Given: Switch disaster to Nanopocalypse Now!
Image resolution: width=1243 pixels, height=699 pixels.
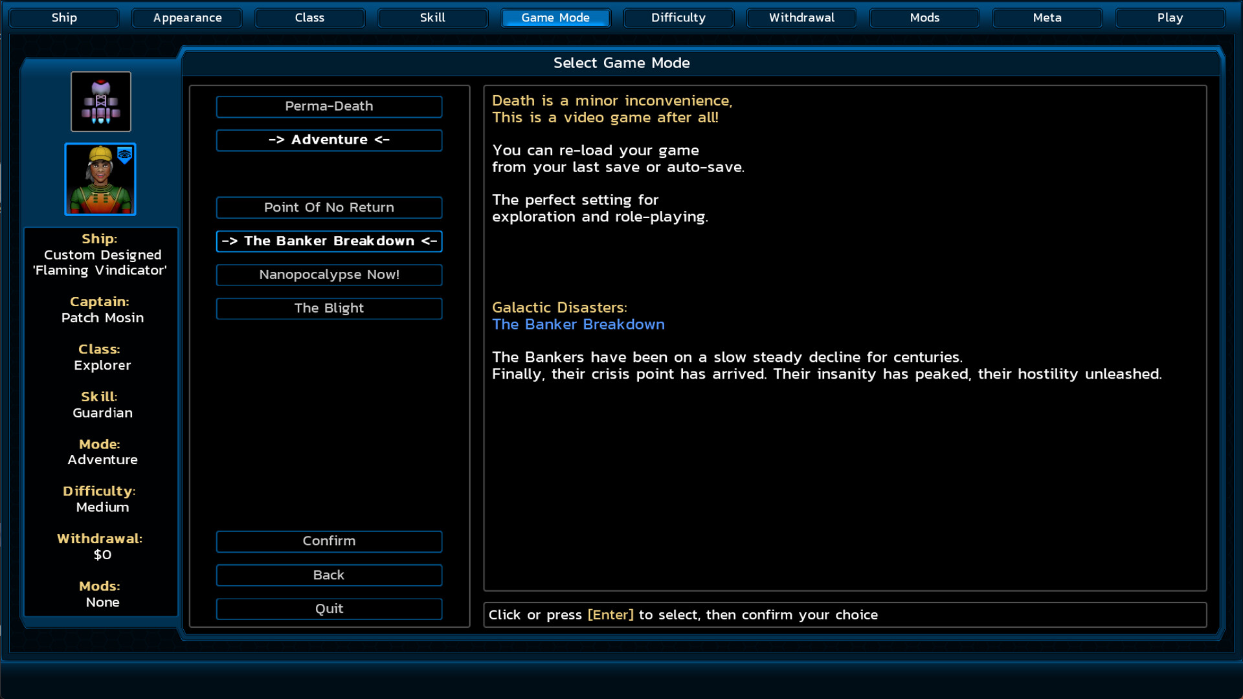Looking at the screenshot, I should tap(329, 274).
